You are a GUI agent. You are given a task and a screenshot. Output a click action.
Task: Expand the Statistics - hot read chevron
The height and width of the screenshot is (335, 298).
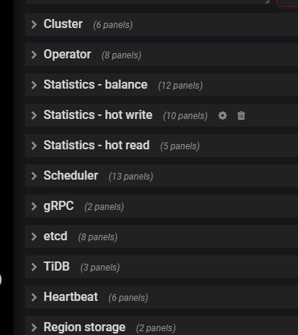click(34, 146)
